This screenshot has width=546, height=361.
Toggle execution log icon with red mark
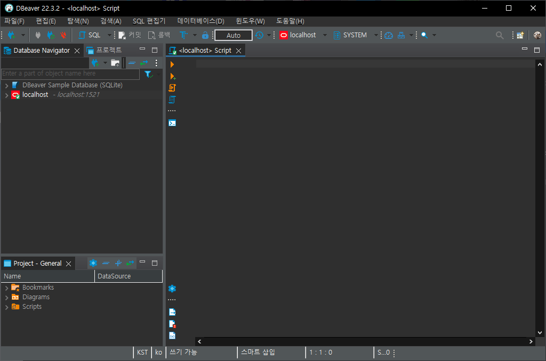[172, 324]
